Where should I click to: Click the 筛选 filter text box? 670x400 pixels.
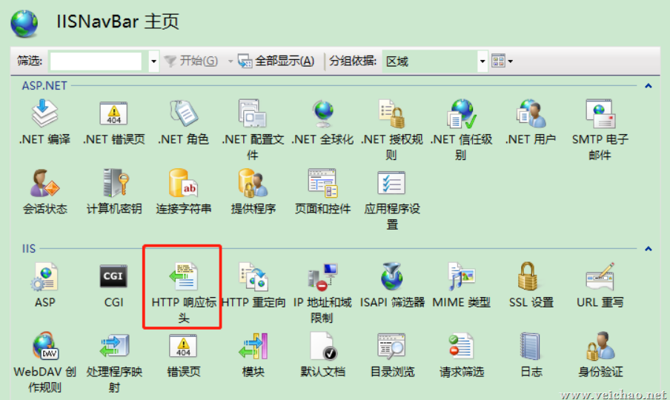click(96, 61)
